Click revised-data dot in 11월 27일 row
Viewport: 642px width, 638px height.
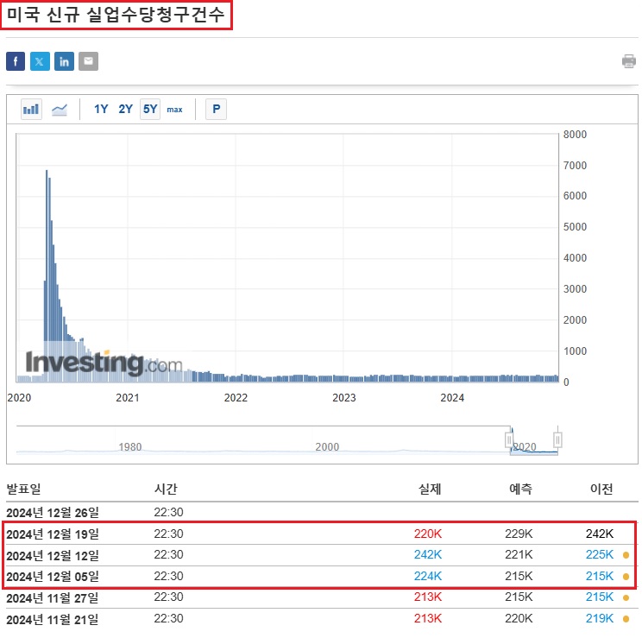click(626, 597)
